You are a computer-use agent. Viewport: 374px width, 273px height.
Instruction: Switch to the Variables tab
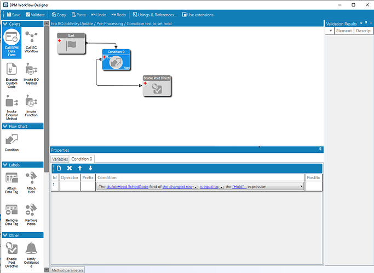60,159
